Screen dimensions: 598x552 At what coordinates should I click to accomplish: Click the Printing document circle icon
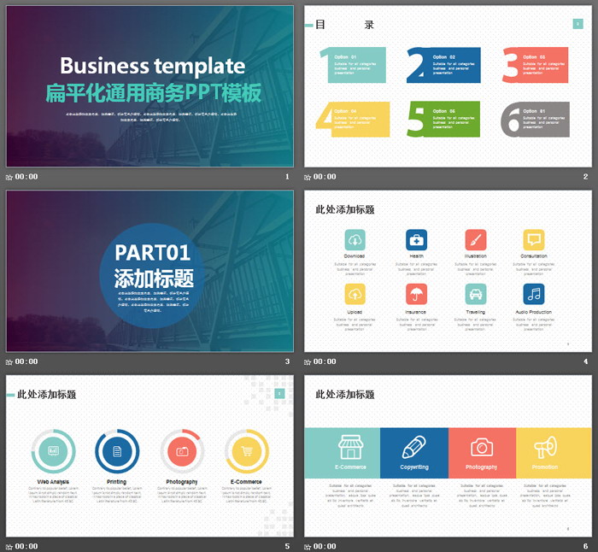[117, 451]
